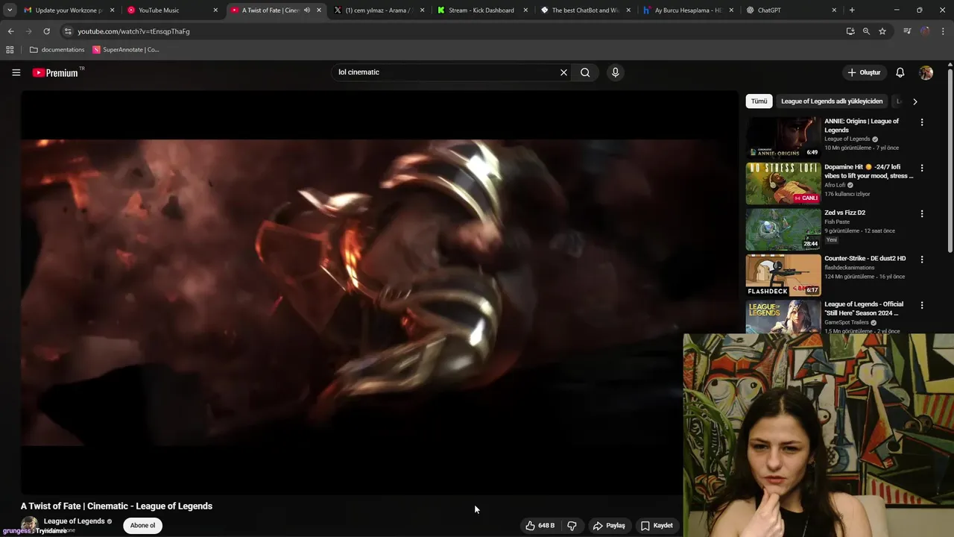
Task: Open SuperAnnotate bookmark
Action: click(126, 50)
